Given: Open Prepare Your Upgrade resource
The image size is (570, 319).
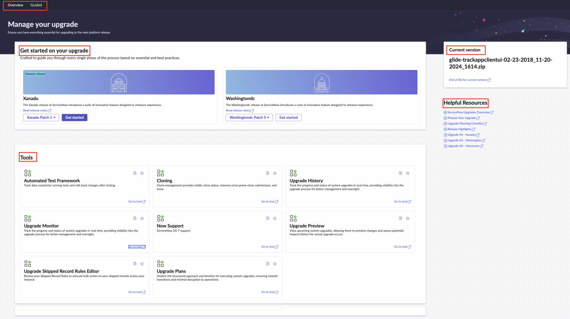Looking at the screenshot, I should click(462, 118).
